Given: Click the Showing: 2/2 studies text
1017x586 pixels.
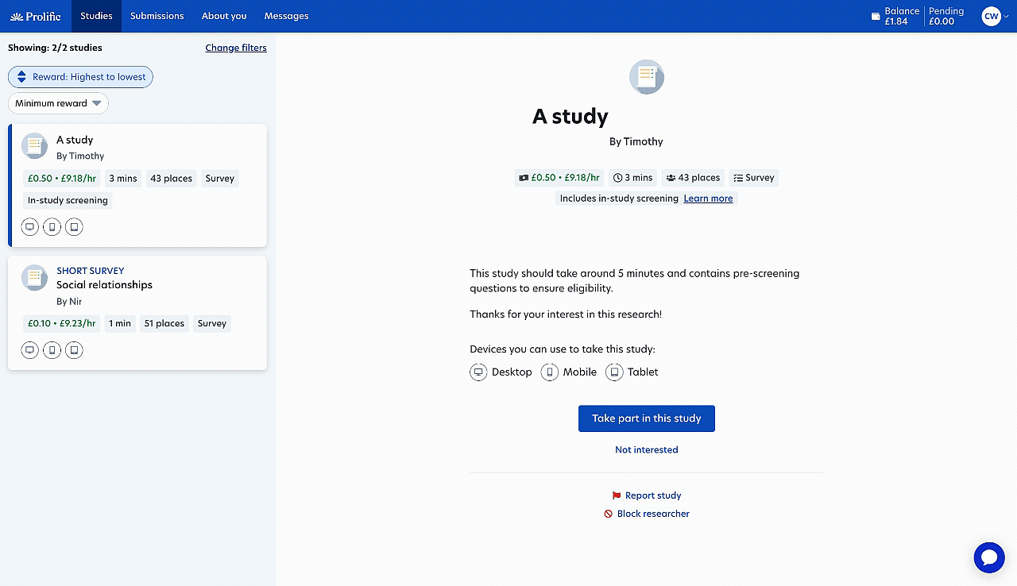Looking at the screenshot, I should coord(55,48).
